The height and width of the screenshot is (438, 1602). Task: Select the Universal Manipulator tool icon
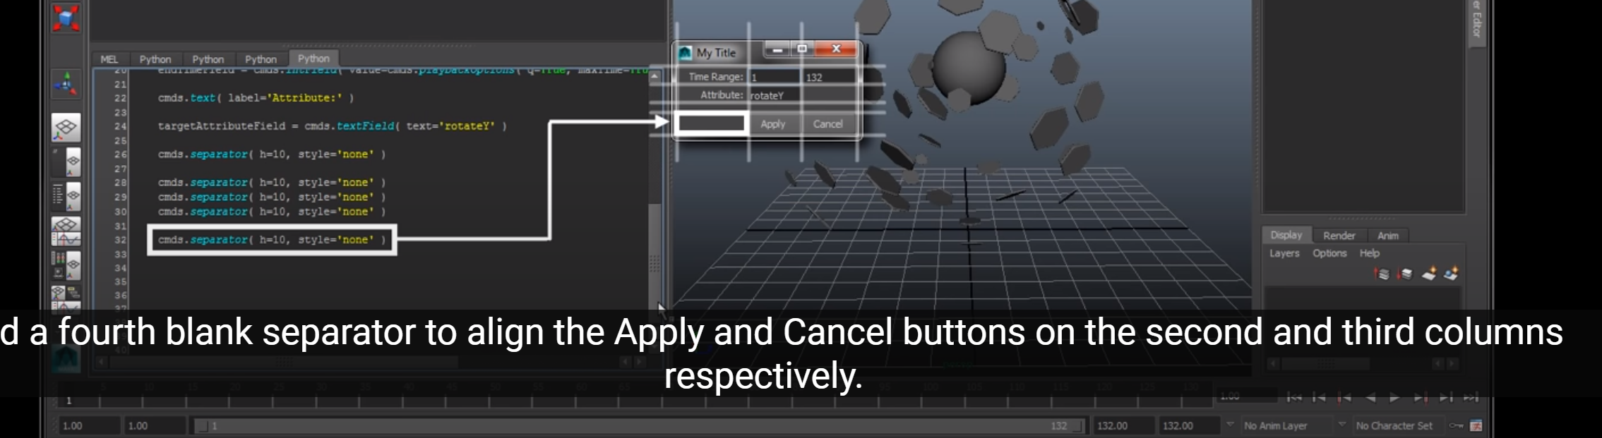pyautogui.click(x=66, y=18)
